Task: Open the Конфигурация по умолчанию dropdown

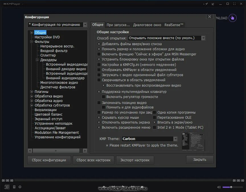Action: (x=85, y=24)
